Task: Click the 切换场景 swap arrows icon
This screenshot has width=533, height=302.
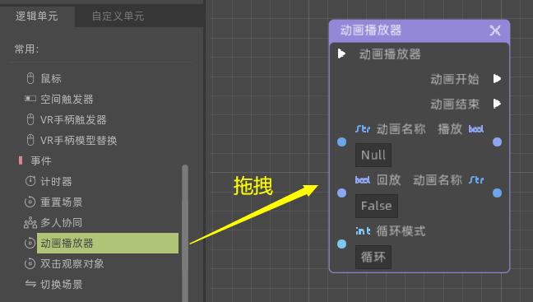Action: coord(30,284)
